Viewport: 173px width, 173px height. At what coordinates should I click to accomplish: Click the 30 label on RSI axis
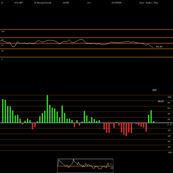click(x=2, y=51)
